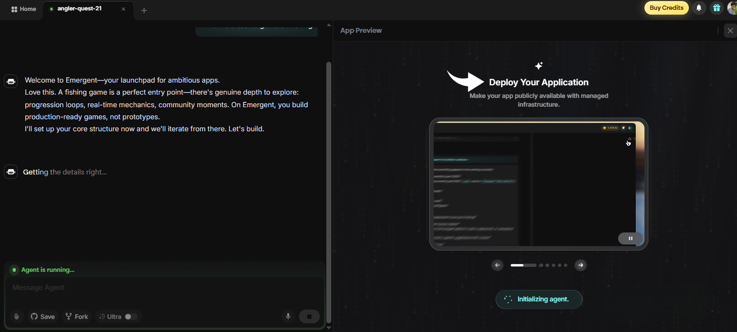Open notifications bell icon
This screenshot has width=737, height=332.
click(x=699, y=8)
